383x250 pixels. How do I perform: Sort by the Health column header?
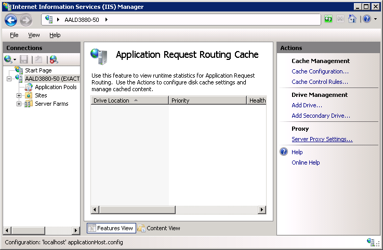point(257,101)
